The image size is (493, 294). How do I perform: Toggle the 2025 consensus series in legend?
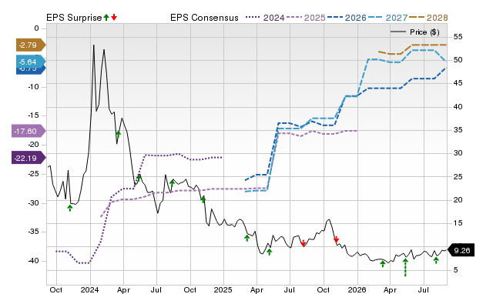coord(314,18)
